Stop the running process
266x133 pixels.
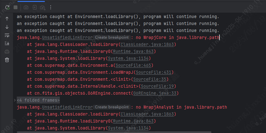point(16,7)
